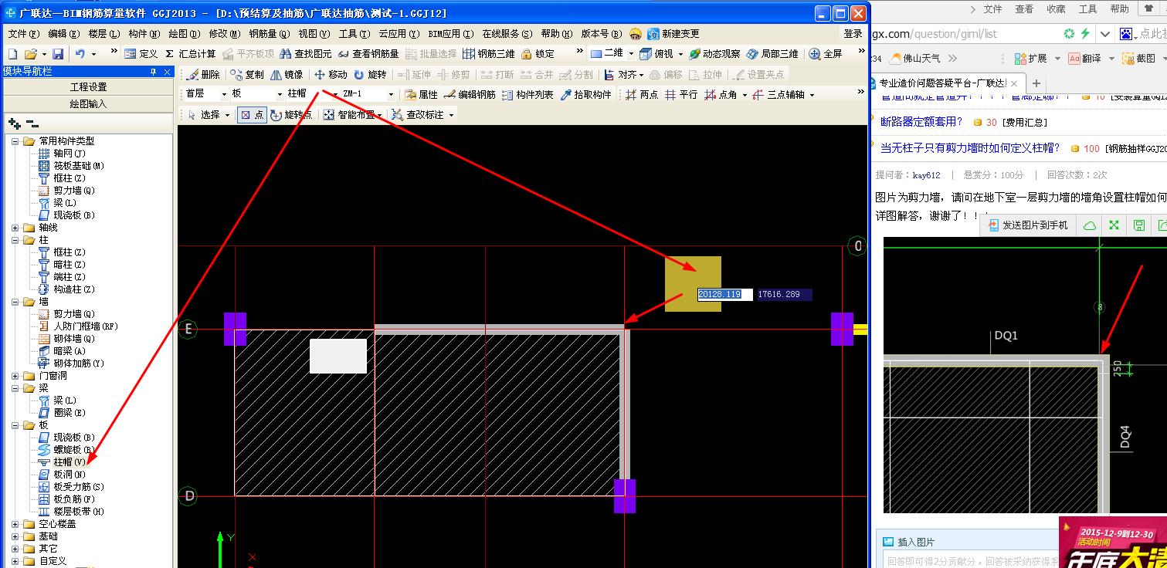
Task: Open the ZM-1 component dropdown
Action: [x=391, y=94]
